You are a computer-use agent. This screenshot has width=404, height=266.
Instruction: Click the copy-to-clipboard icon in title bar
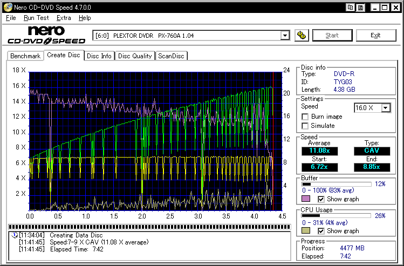point(351,8)
